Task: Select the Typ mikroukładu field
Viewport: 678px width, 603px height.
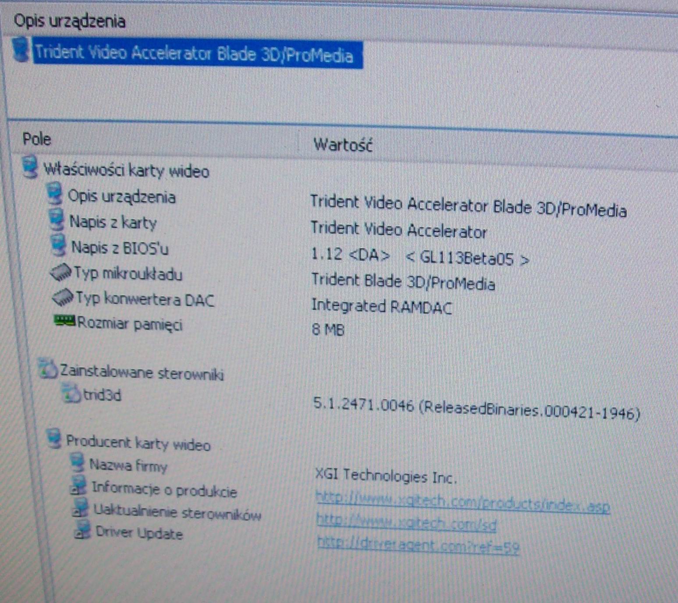Action: (x=128, y=273)
